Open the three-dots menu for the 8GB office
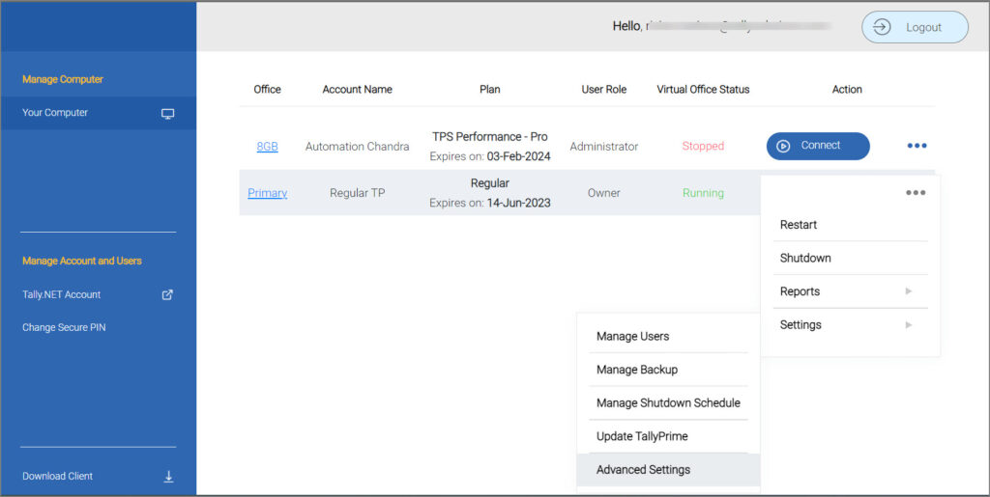 [x=917, y=146]
